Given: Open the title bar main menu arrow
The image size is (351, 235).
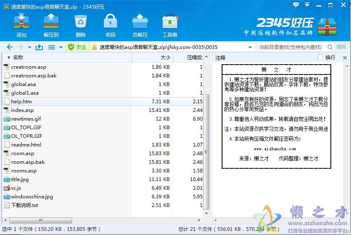Looking at the screenshot, I should coord(307,5).
